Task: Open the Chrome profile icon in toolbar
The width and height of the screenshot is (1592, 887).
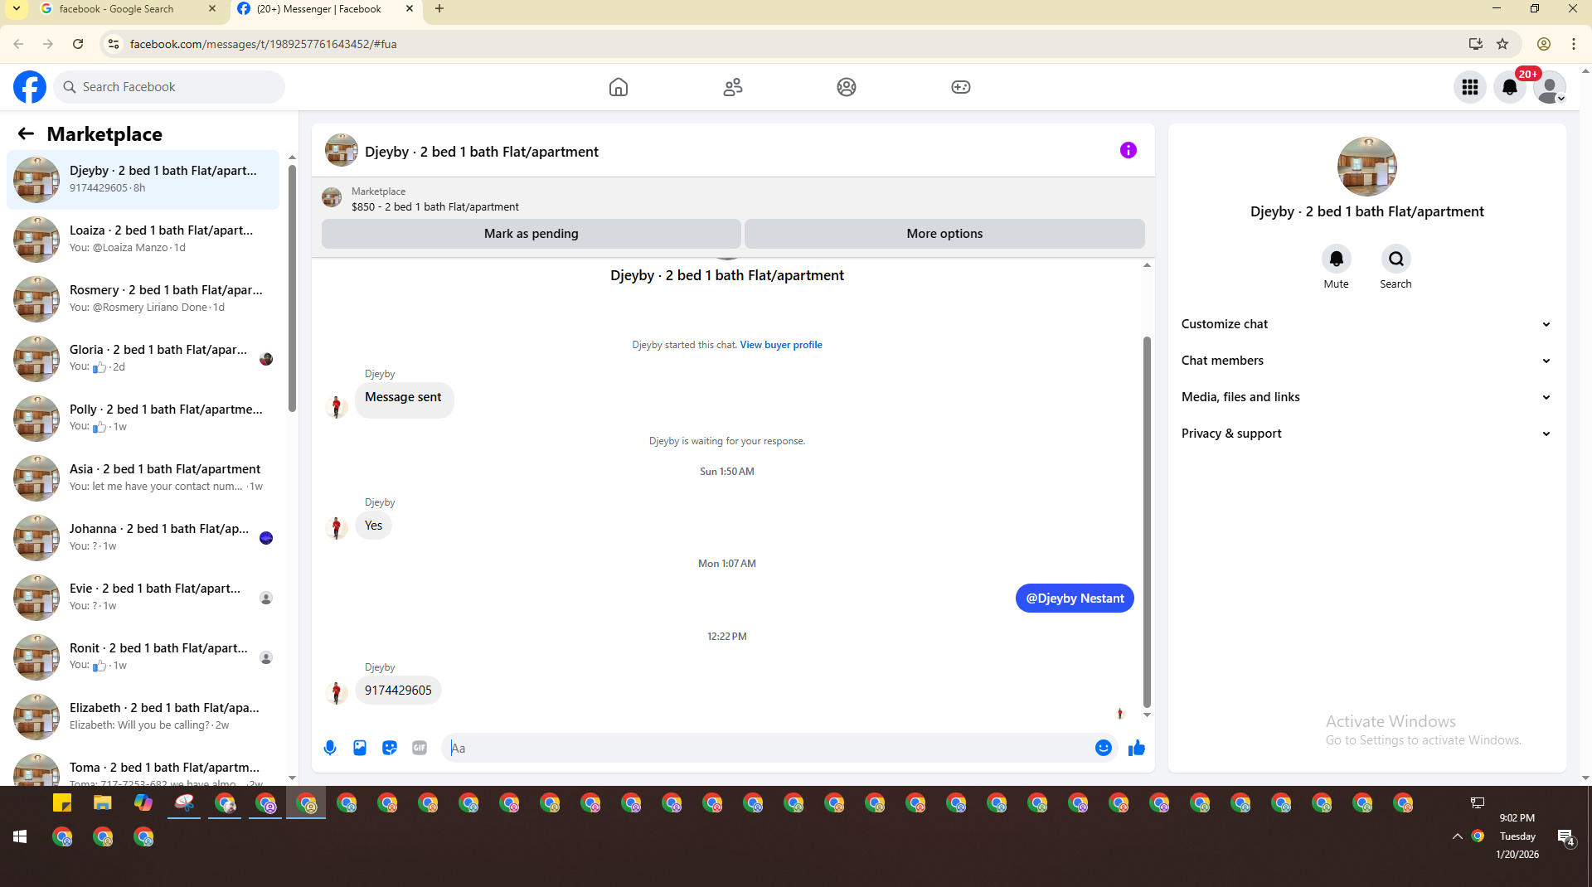Action: coord(1544,44)
